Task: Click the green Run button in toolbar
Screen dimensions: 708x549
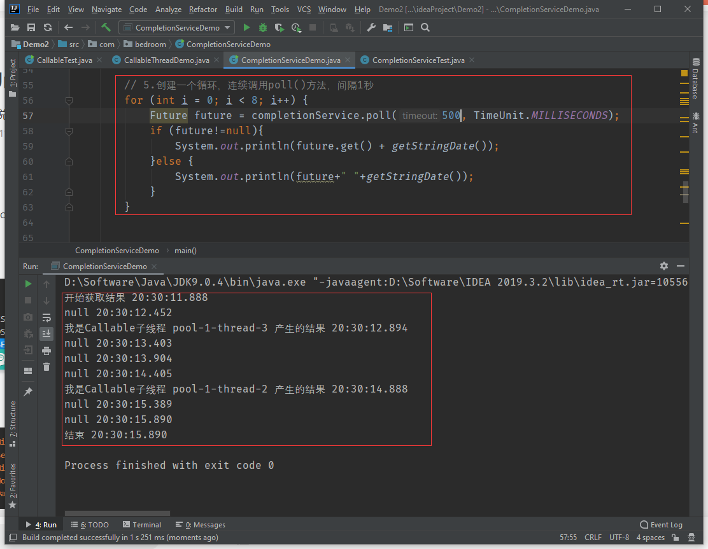Action: 246,27
